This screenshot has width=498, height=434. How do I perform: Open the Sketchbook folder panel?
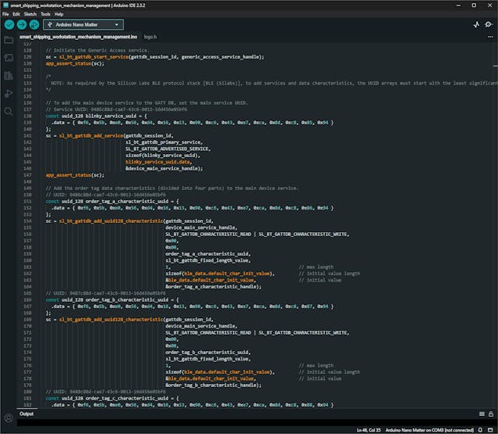click(9, 39)
